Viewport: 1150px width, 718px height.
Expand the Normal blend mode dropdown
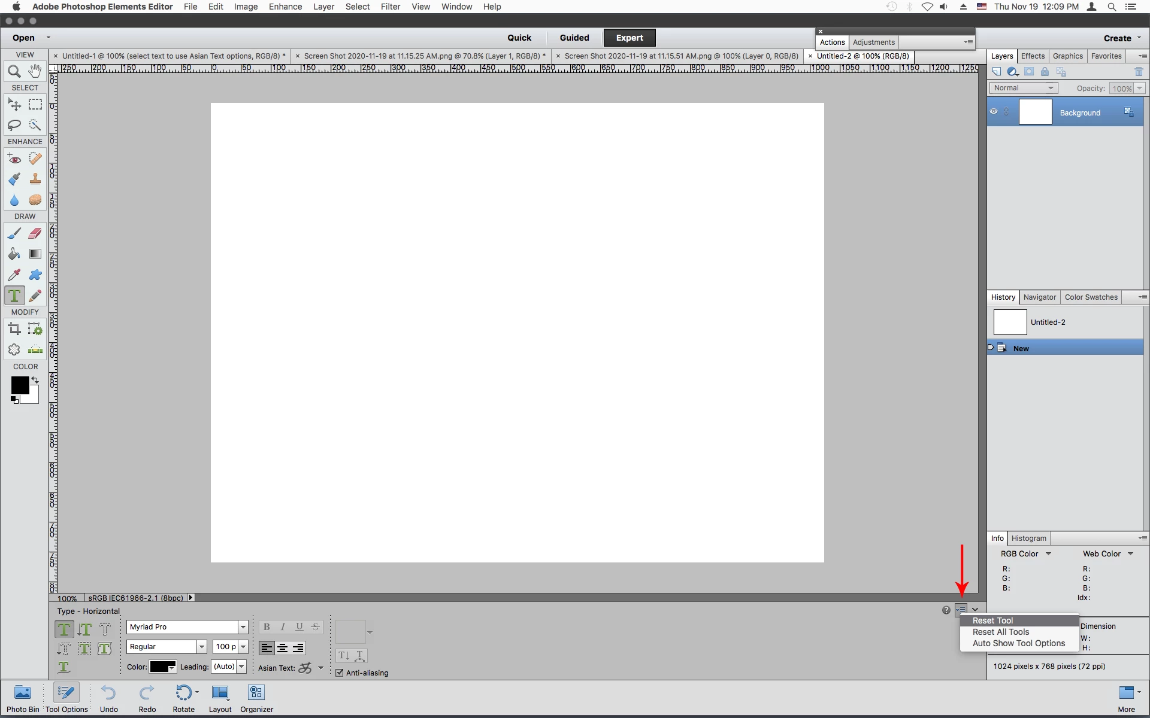[1023, 88]
